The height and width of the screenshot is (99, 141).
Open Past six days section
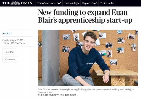pos(72,3)
